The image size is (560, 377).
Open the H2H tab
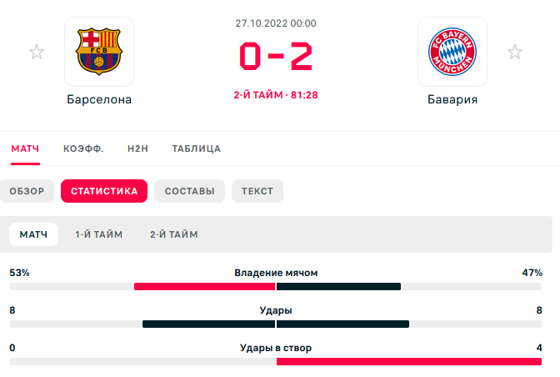[x=137, y=148]
